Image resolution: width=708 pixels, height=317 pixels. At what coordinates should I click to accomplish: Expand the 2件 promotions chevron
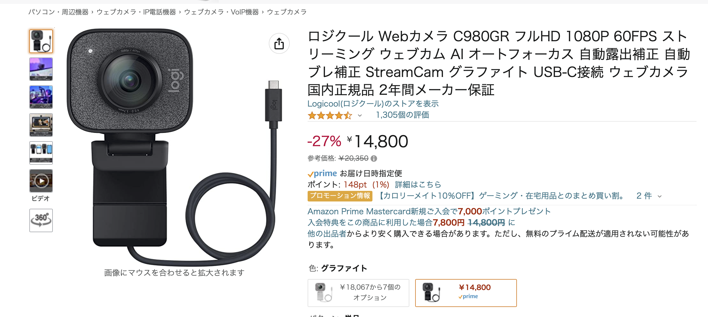click(x=660, y=196)
